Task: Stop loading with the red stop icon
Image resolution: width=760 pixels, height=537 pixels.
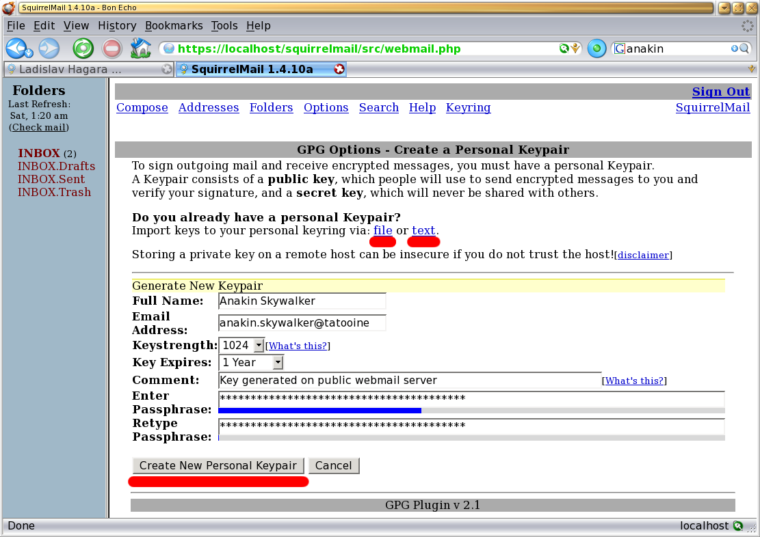Action: (112, 49)
